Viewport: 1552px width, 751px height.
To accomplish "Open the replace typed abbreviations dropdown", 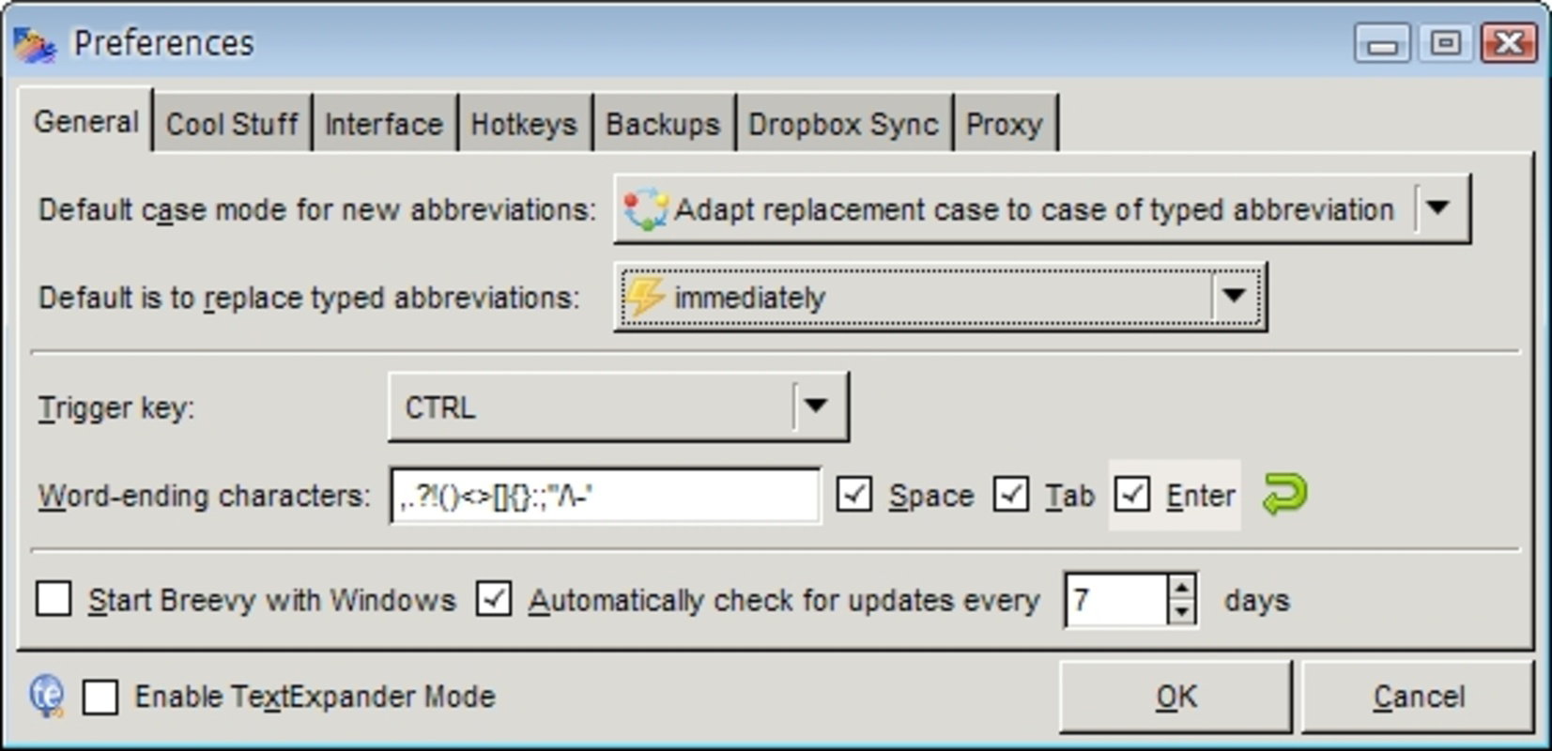I will click(941, 297).
